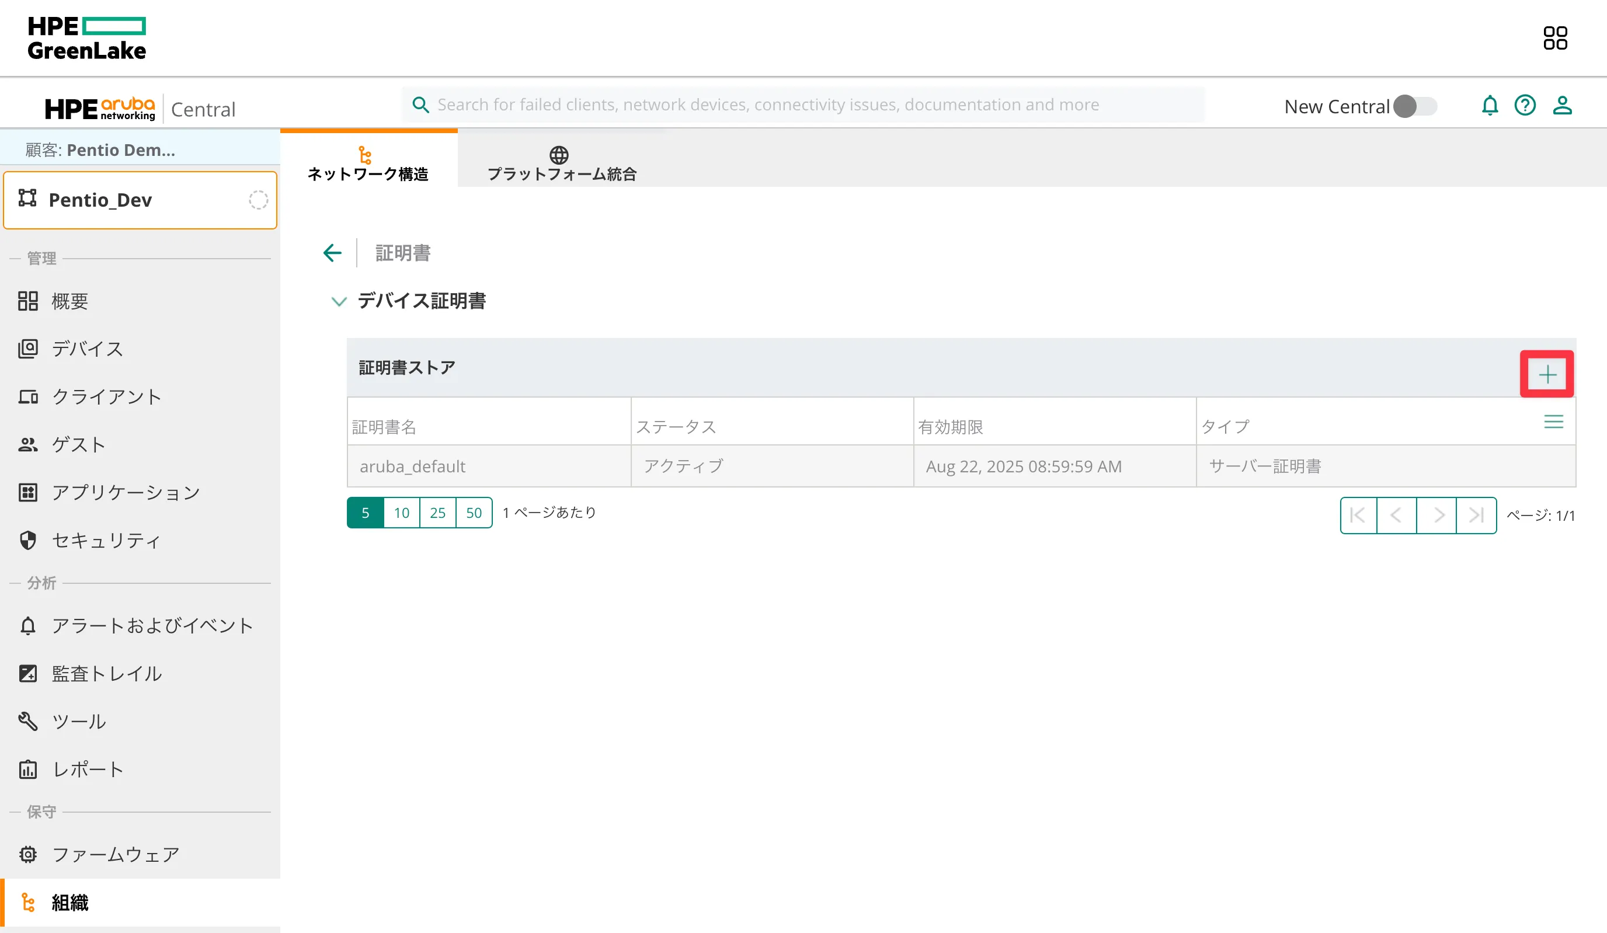Select page size 10
The width and height of the screenshot is (1607, 933).
tap(401, 512)
